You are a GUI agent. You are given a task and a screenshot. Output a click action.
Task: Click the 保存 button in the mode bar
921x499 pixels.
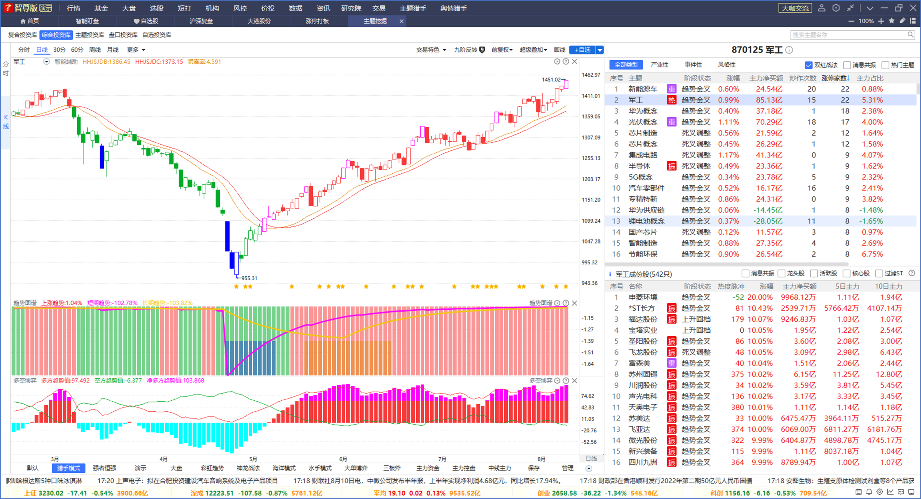tap(533, 468)
